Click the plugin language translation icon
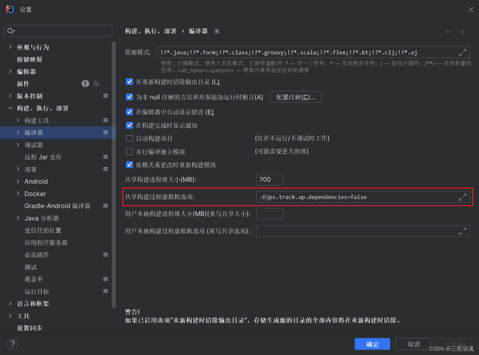 click(96, 84)
